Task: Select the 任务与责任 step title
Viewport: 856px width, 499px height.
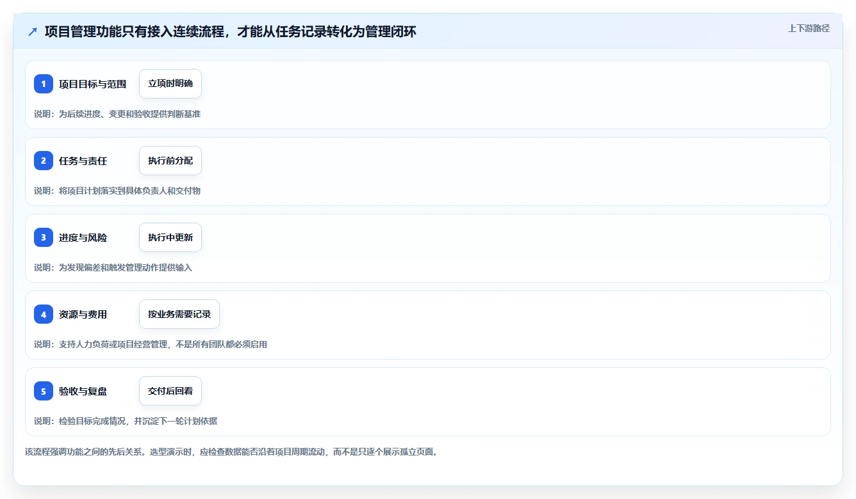Action: click(x=83, y=161)
